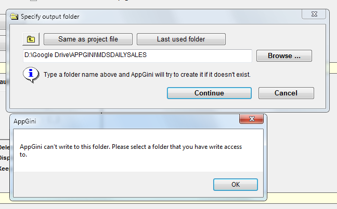Focus the output folder path field
Screen dimensions: 337x209
point(137,55)
